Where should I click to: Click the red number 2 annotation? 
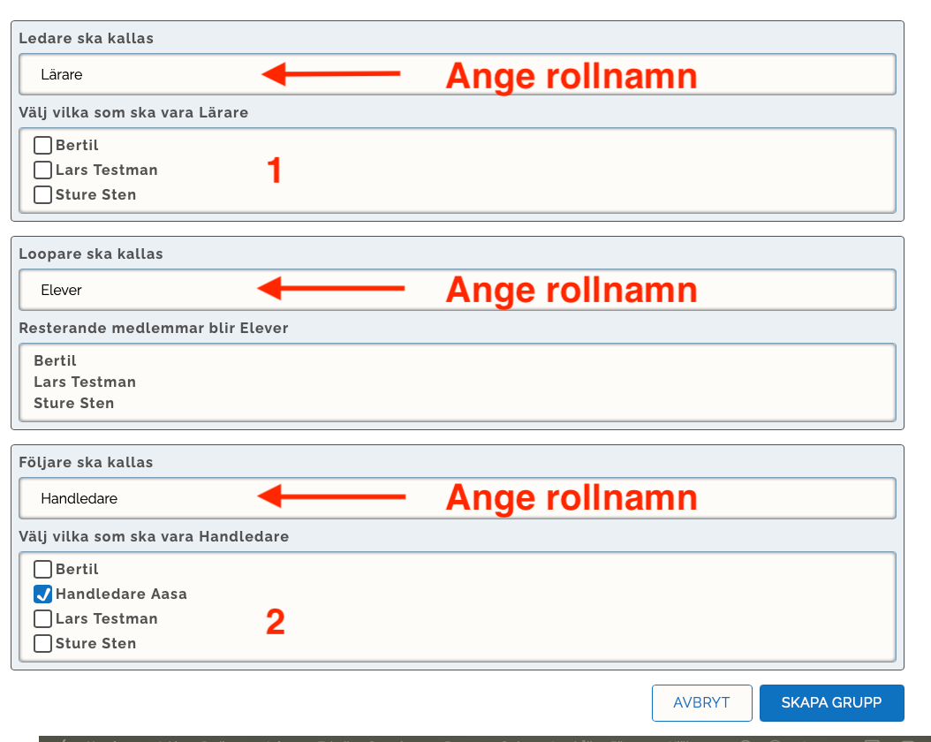tap(276, 623)
